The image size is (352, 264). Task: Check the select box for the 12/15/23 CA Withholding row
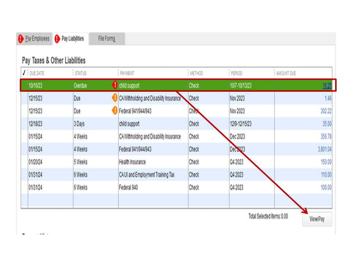[x=25, y=98]
